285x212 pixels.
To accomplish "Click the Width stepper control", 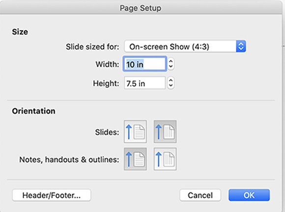I will click(171, 64).
